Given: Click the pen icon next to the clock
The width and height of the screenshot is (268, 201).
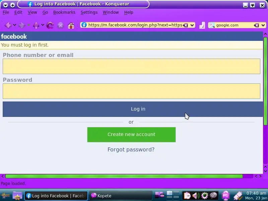Looking at the screenshot, I should coord(238,196).
